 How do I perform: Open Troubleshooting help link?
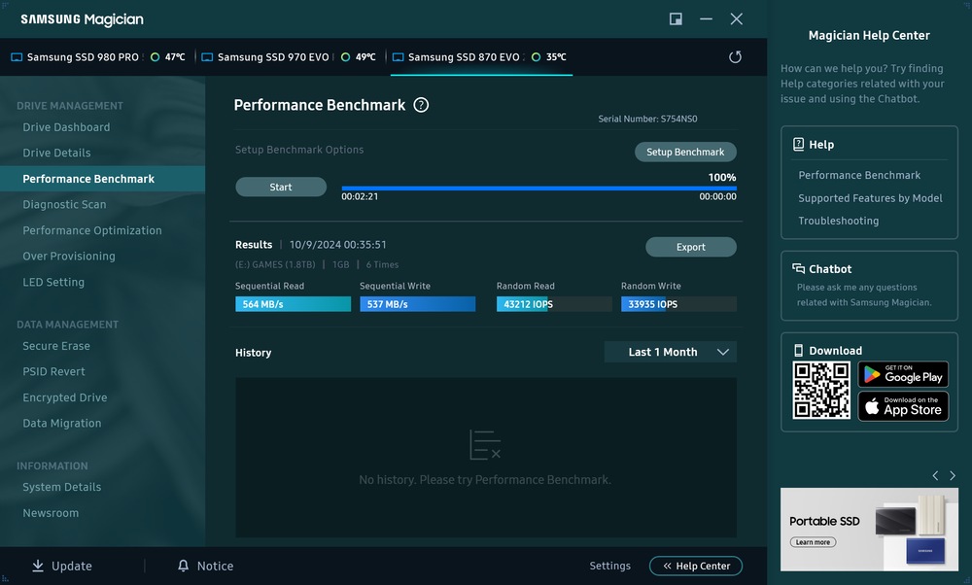[x=838, y=221]
